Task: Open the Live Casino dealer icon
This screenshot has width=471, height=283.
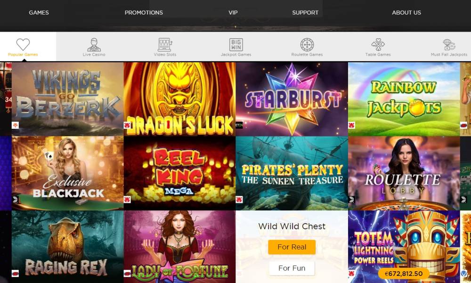Action: (94, 44)
